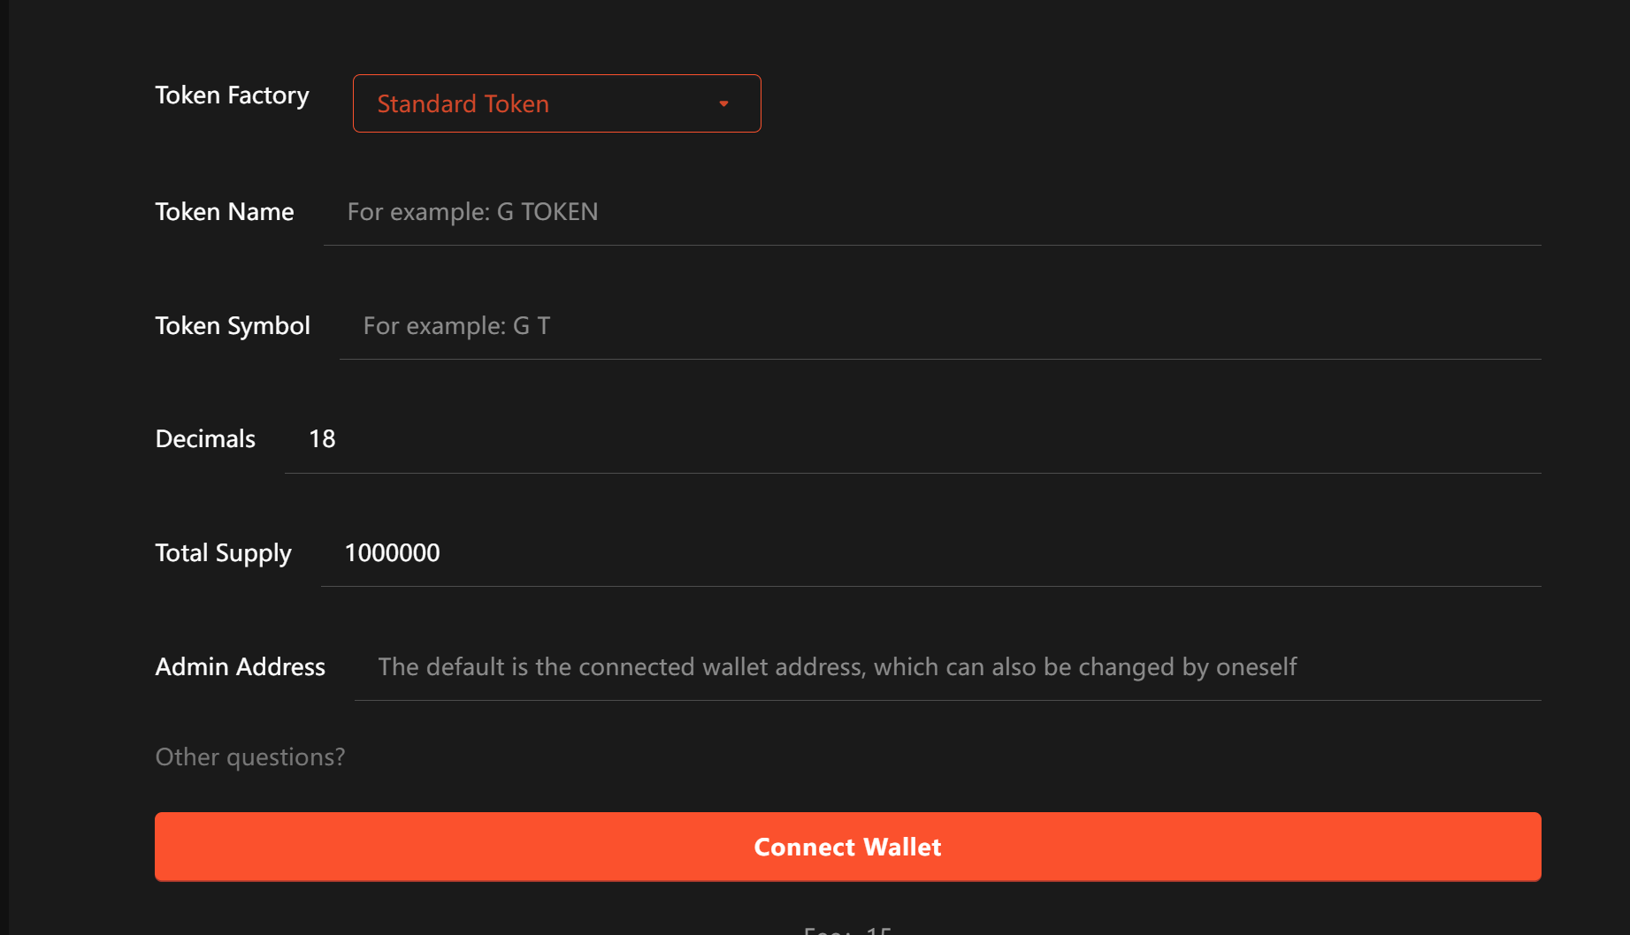Viewport: 1630px width, 935px height.
Task: Click the placeholder 'For example: G TOKEN'
Action: click(x=473, y=211)
